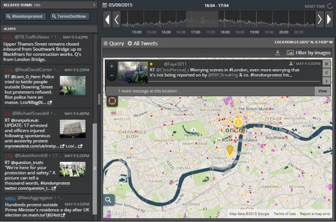Open the map search magnifier icon
Screen dimensions: 336x222
(x=109, y=199)
